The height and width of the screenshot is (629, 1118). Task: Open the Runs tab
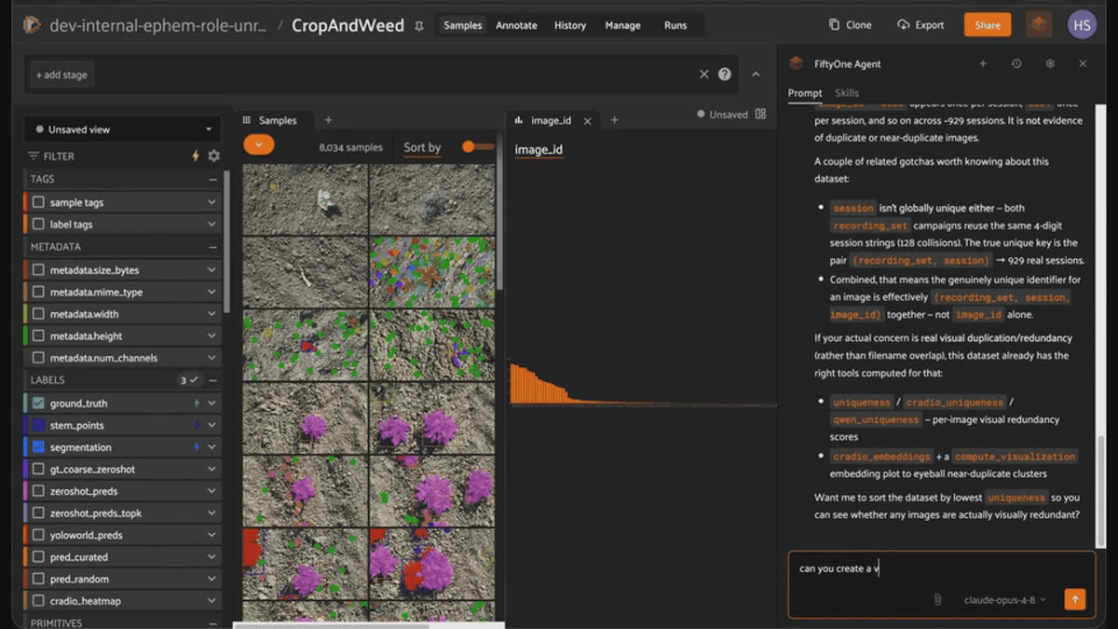(x=675, y=25)
